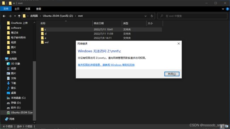This screenshot has width=230, height=129.
Task: Open the recent locations dropdown arrow
Action: tap(15, 16)
